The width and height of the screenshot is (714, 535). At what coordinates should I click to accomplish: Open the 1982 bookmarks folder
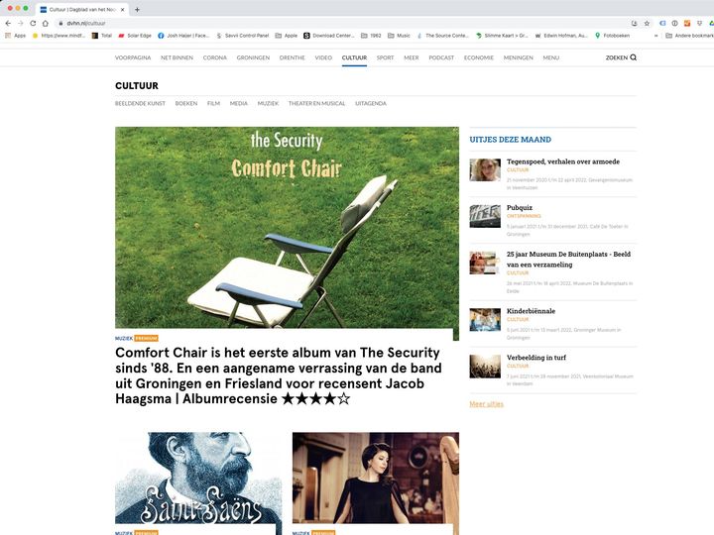click(370, 36)
